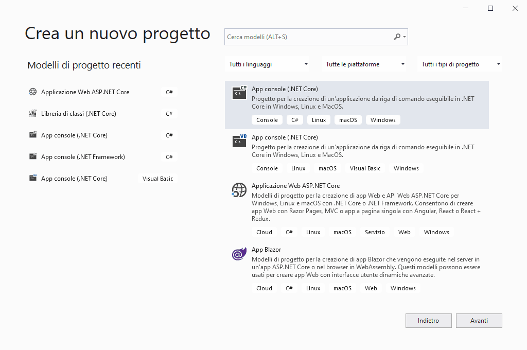Select recent App console (.NET Framework)

click(103, 156)
